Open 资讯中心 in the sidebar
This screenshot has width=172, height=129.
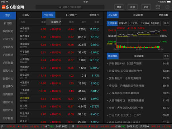[8, 71]
